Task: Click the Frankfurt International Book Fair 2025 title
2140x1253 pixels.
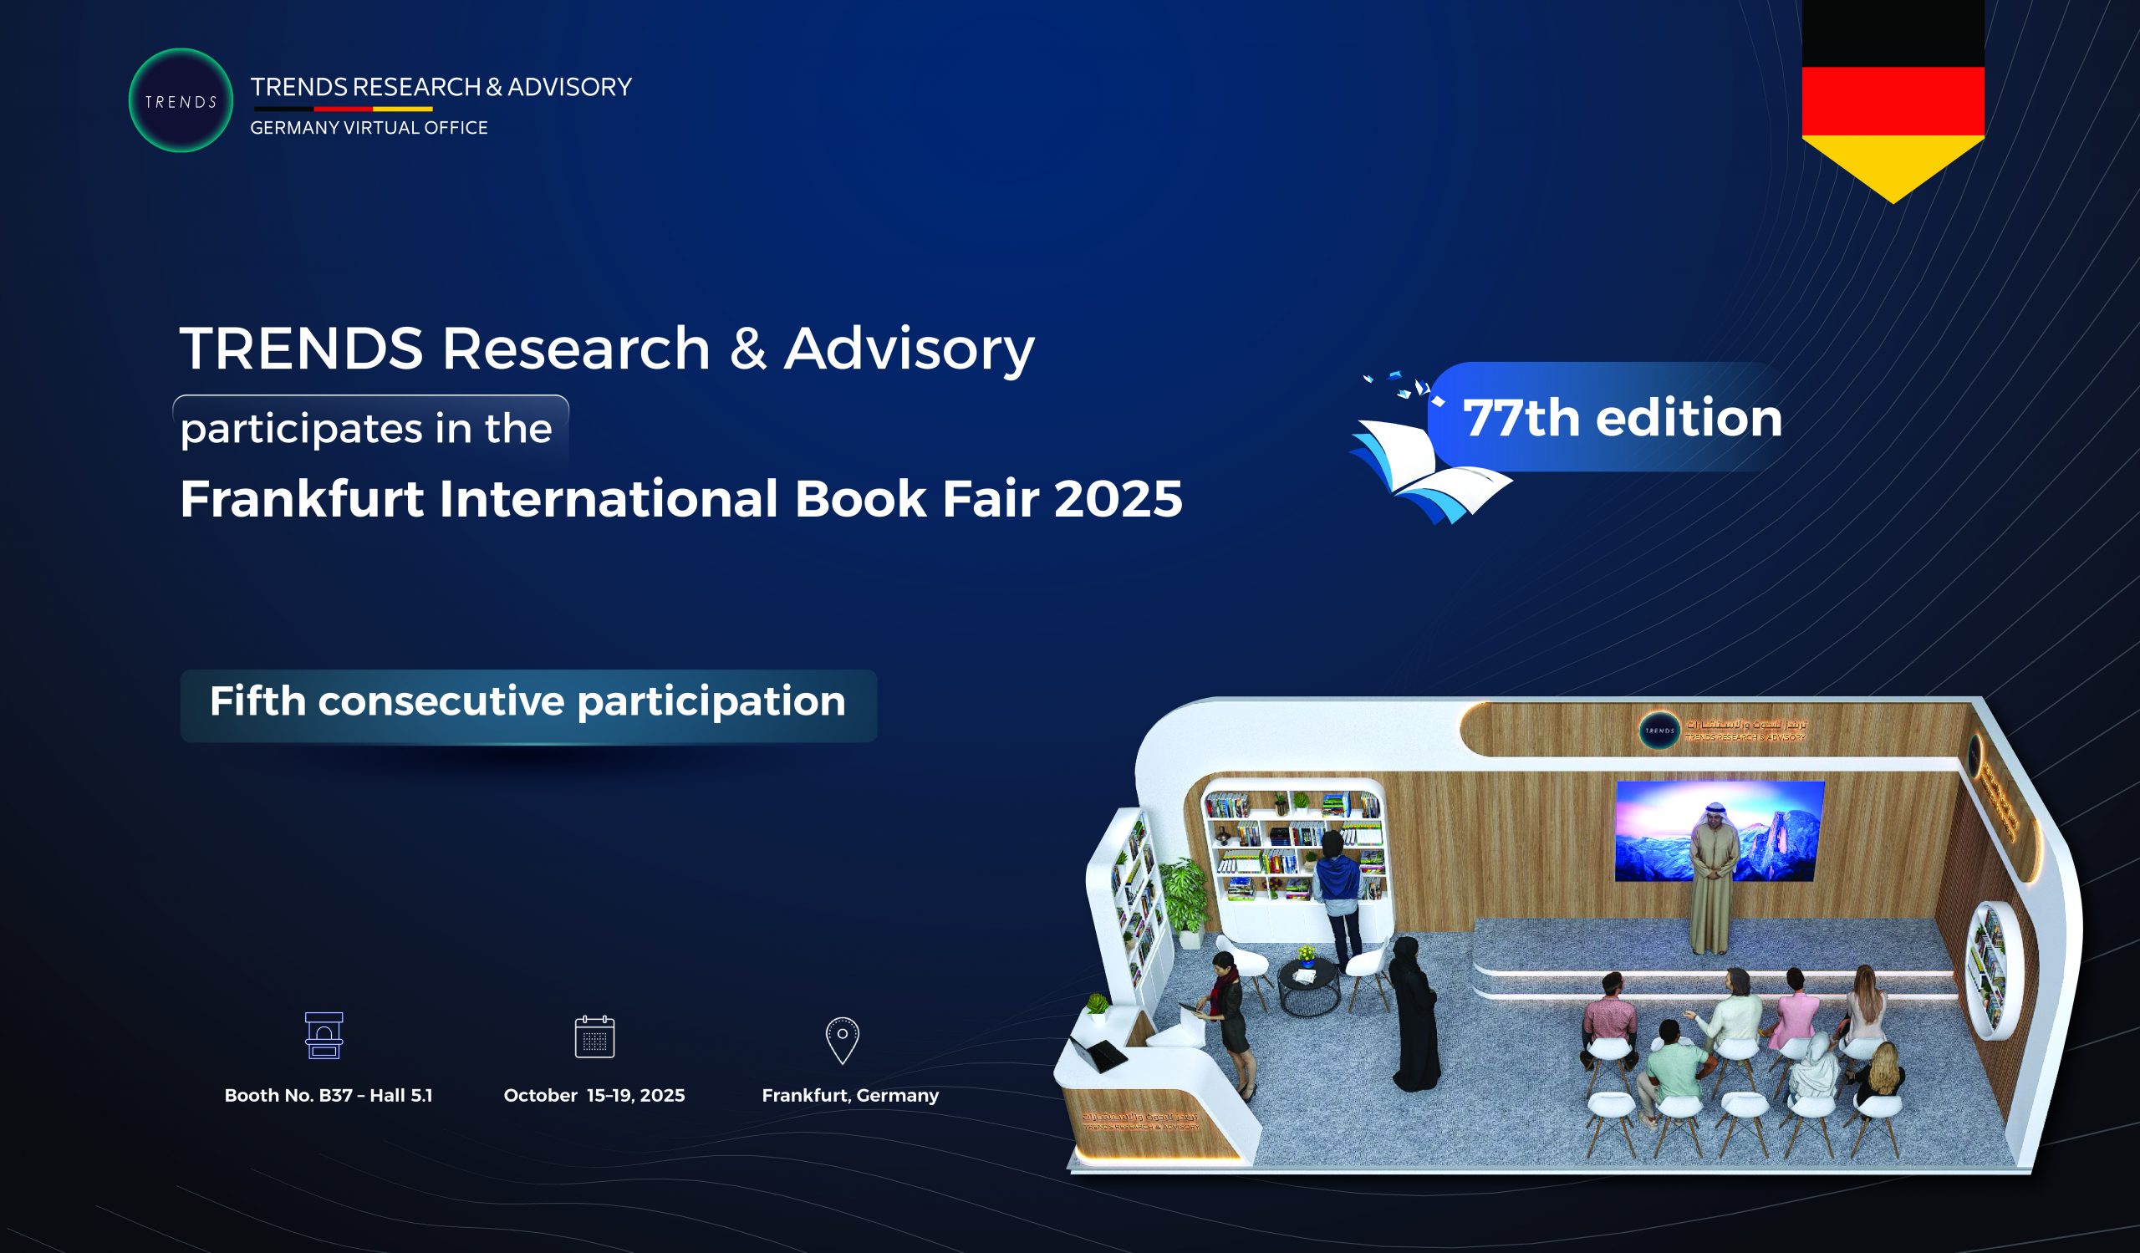Action: click(x=680, y=498)
